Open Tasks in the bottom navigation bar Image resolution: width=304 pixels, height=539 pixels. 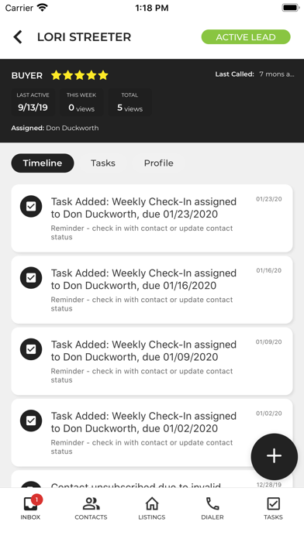273,508
